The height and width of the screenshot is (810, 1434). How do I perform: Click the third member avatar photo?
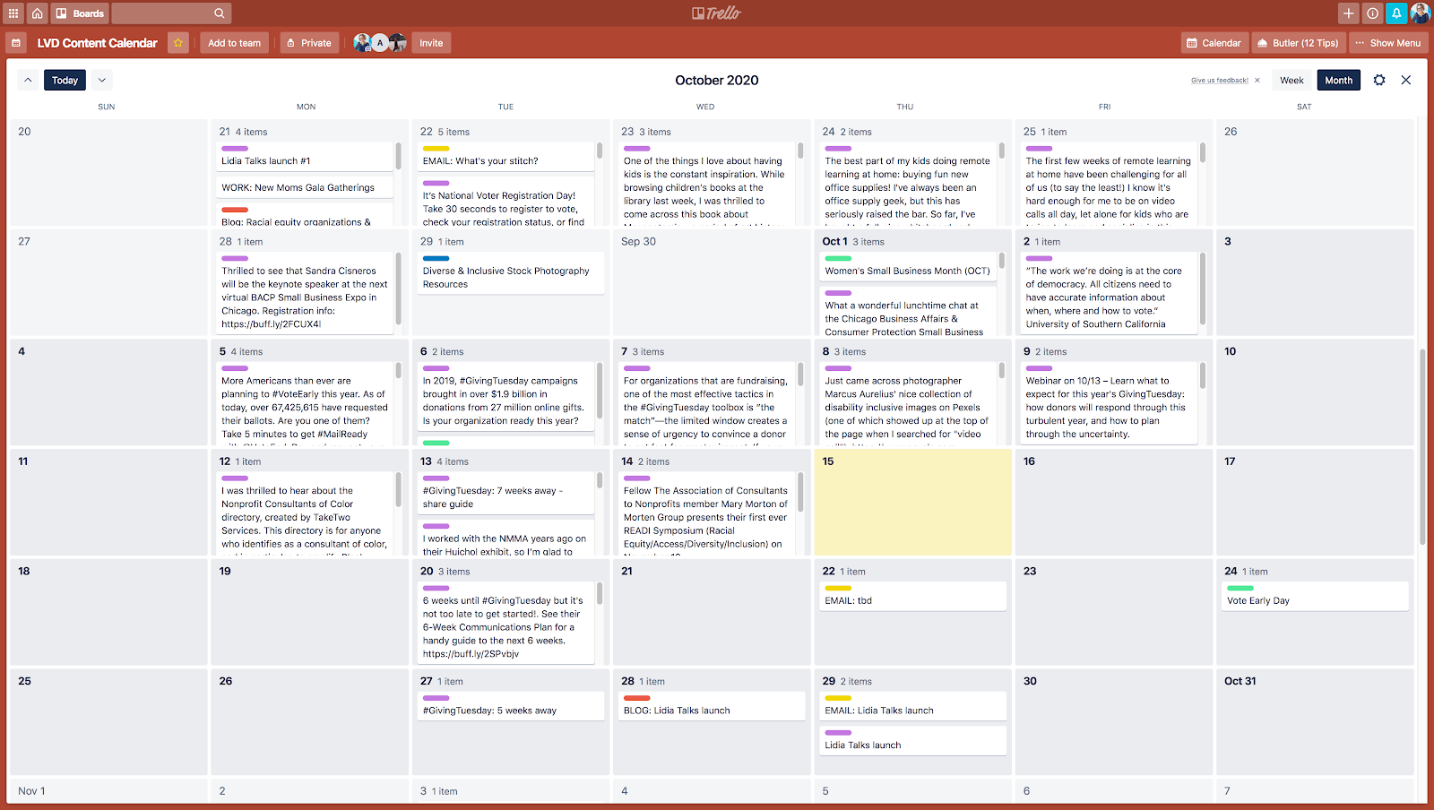398,43
